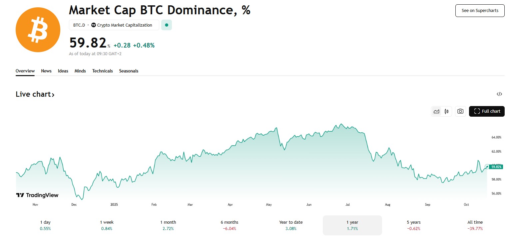Click the green market status indicator

[167, 25]
